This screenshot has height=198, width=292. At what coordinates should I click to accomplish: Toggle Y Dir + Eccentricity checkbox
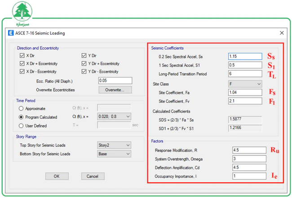(84, 63)
